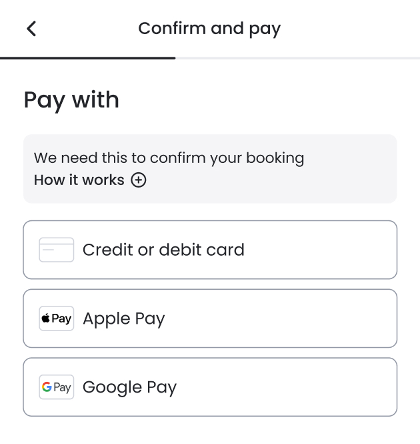Click the Apple Pay logo badge

pos(57,318)
